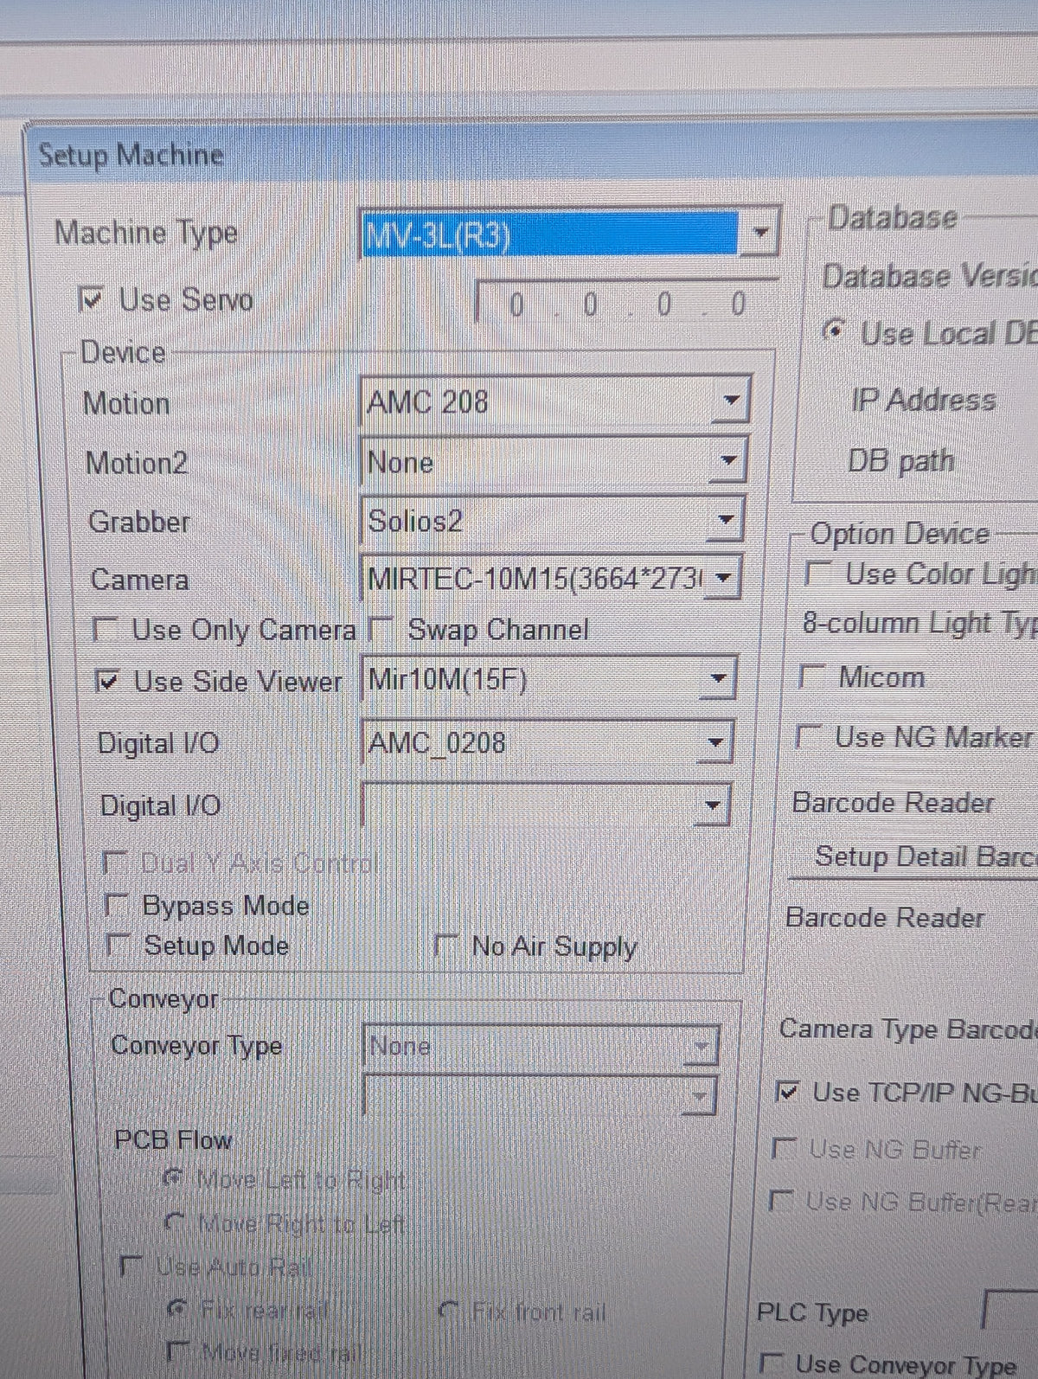Toggle the Move fixed rail checkbox
Image resolution: width=1038 pixels, height=1379 pixels.
point(177,1351)
